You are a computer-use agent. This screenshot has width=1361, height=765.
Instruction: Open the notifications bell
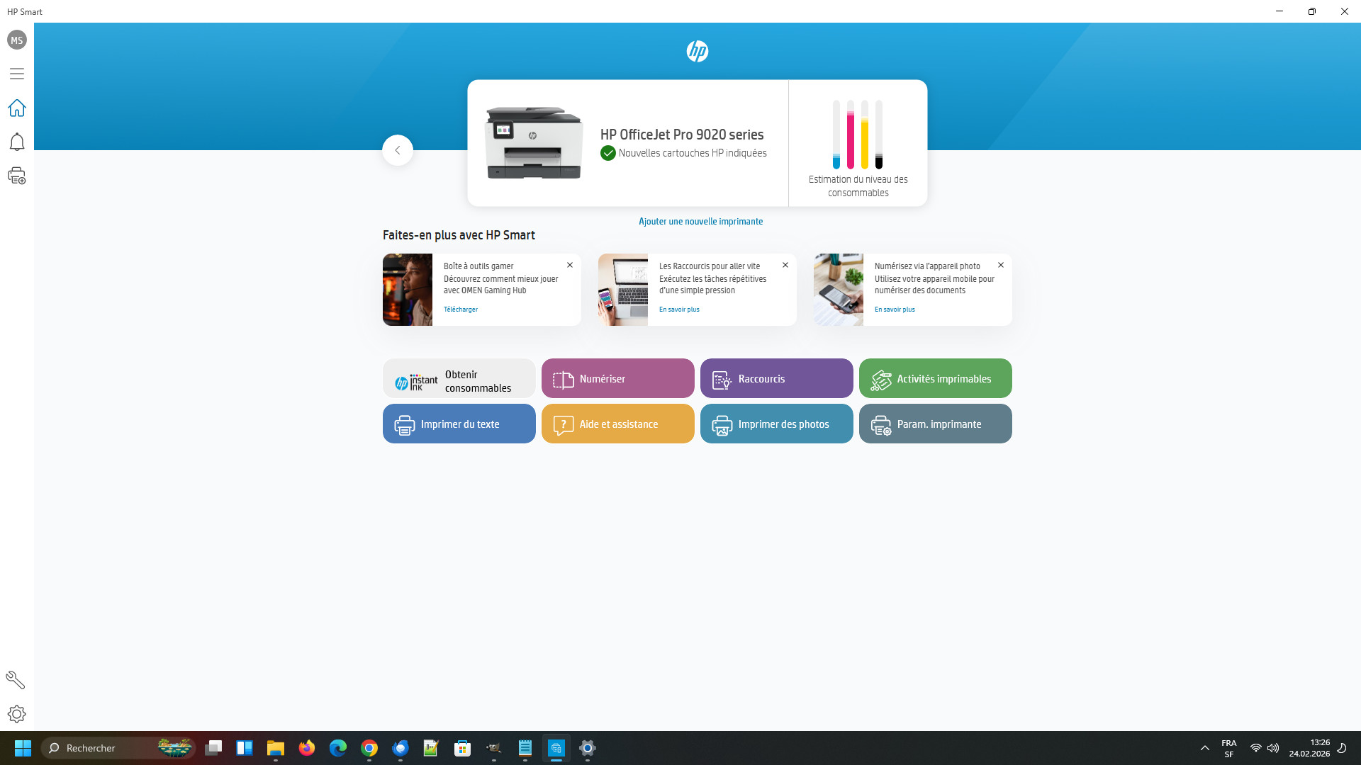click(17, 142)
